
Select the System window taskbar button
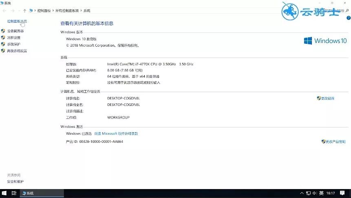coord(42,193)
